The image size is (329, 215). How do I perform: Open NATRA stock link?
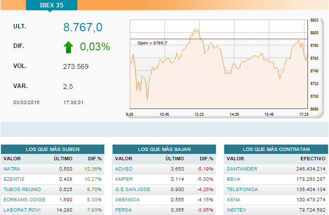pyautogui.click(x=12, y=169)
